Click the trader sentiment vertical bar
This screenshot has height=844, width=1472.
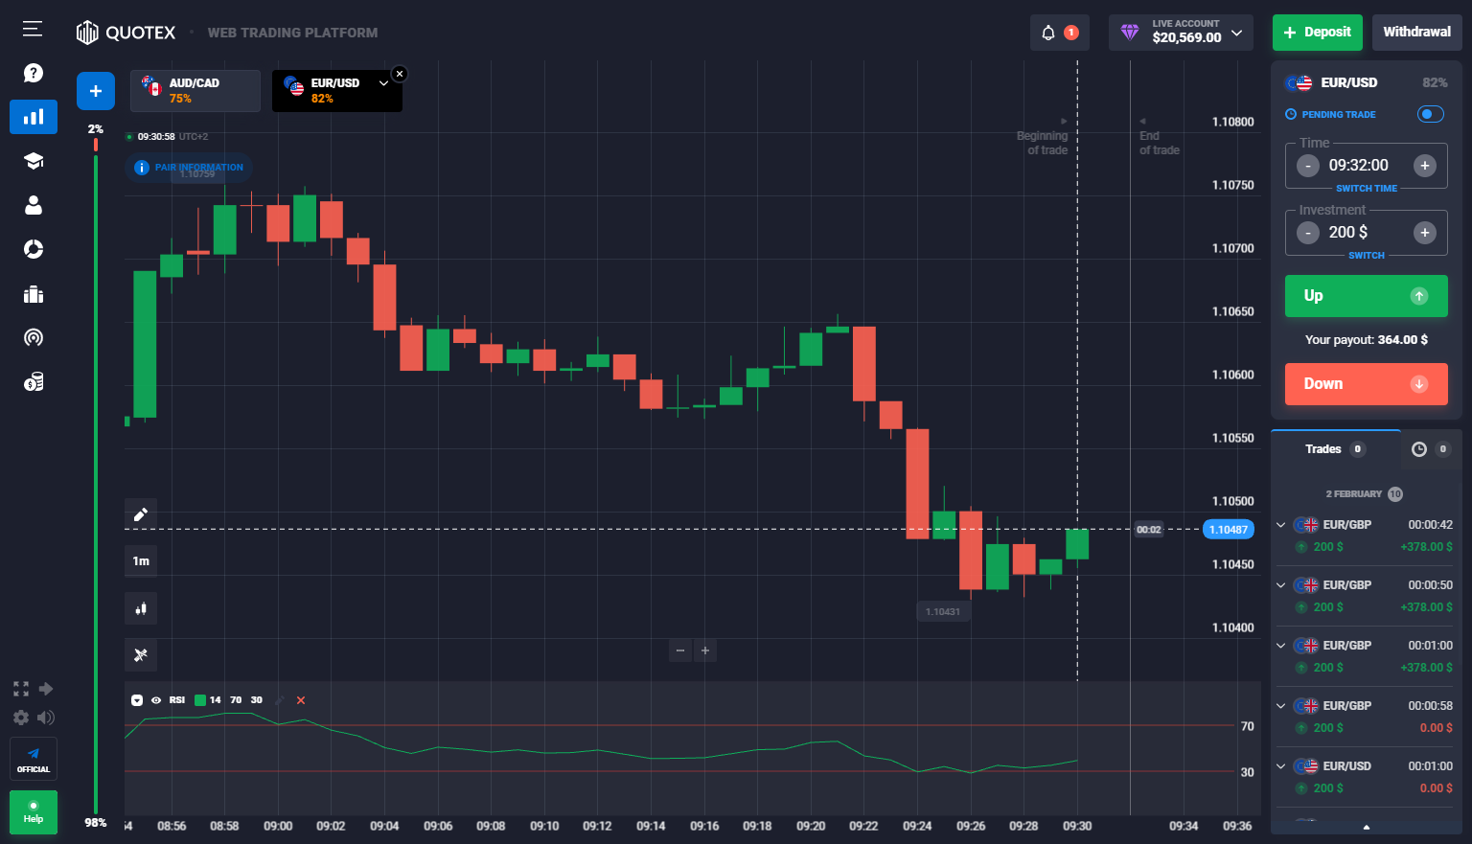pos(96,476)
